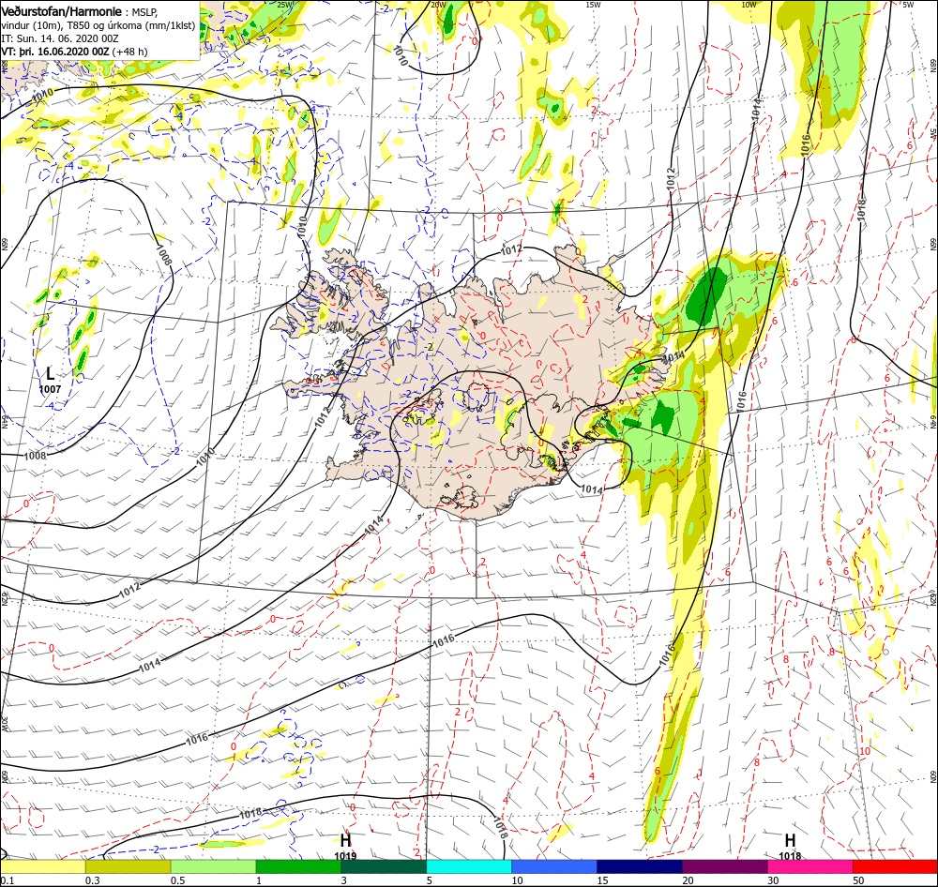Click the '50' legend value
This screenshot has height=887, width=938.
[x=859, y=881]
